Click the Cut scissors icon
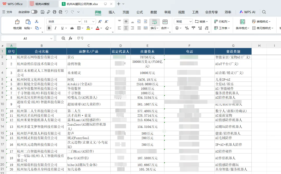281x174 pixels. click(37, 22)
